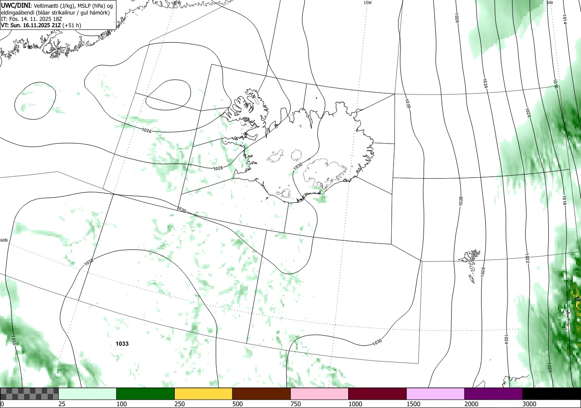Click the "1018" isobar label
Image resolution: width=581 pixels, height=408 pixels.
click(565, 200)
